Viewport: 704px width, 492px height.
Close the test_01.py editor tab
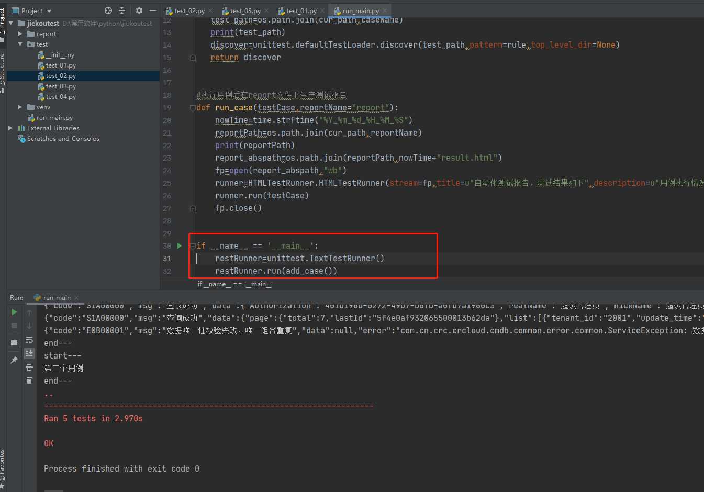[322, 10]
